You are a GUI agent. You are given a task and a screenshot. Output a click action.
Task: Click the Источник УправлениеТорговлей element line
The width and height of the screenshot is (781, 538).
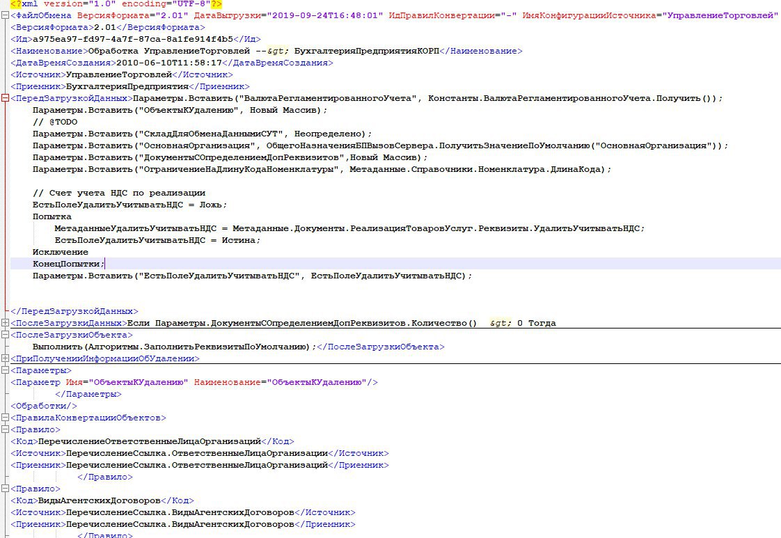point(122,74)
